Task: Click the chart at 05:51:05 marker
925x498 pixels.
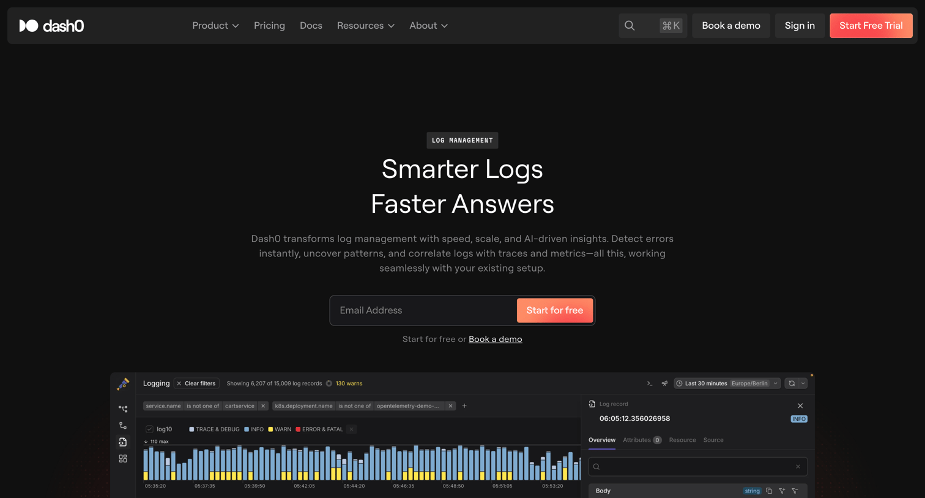Action: 502,486
